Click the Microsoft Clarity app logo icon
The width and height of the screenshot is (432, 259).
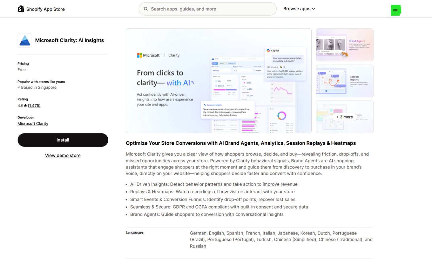tap(25, 40)
